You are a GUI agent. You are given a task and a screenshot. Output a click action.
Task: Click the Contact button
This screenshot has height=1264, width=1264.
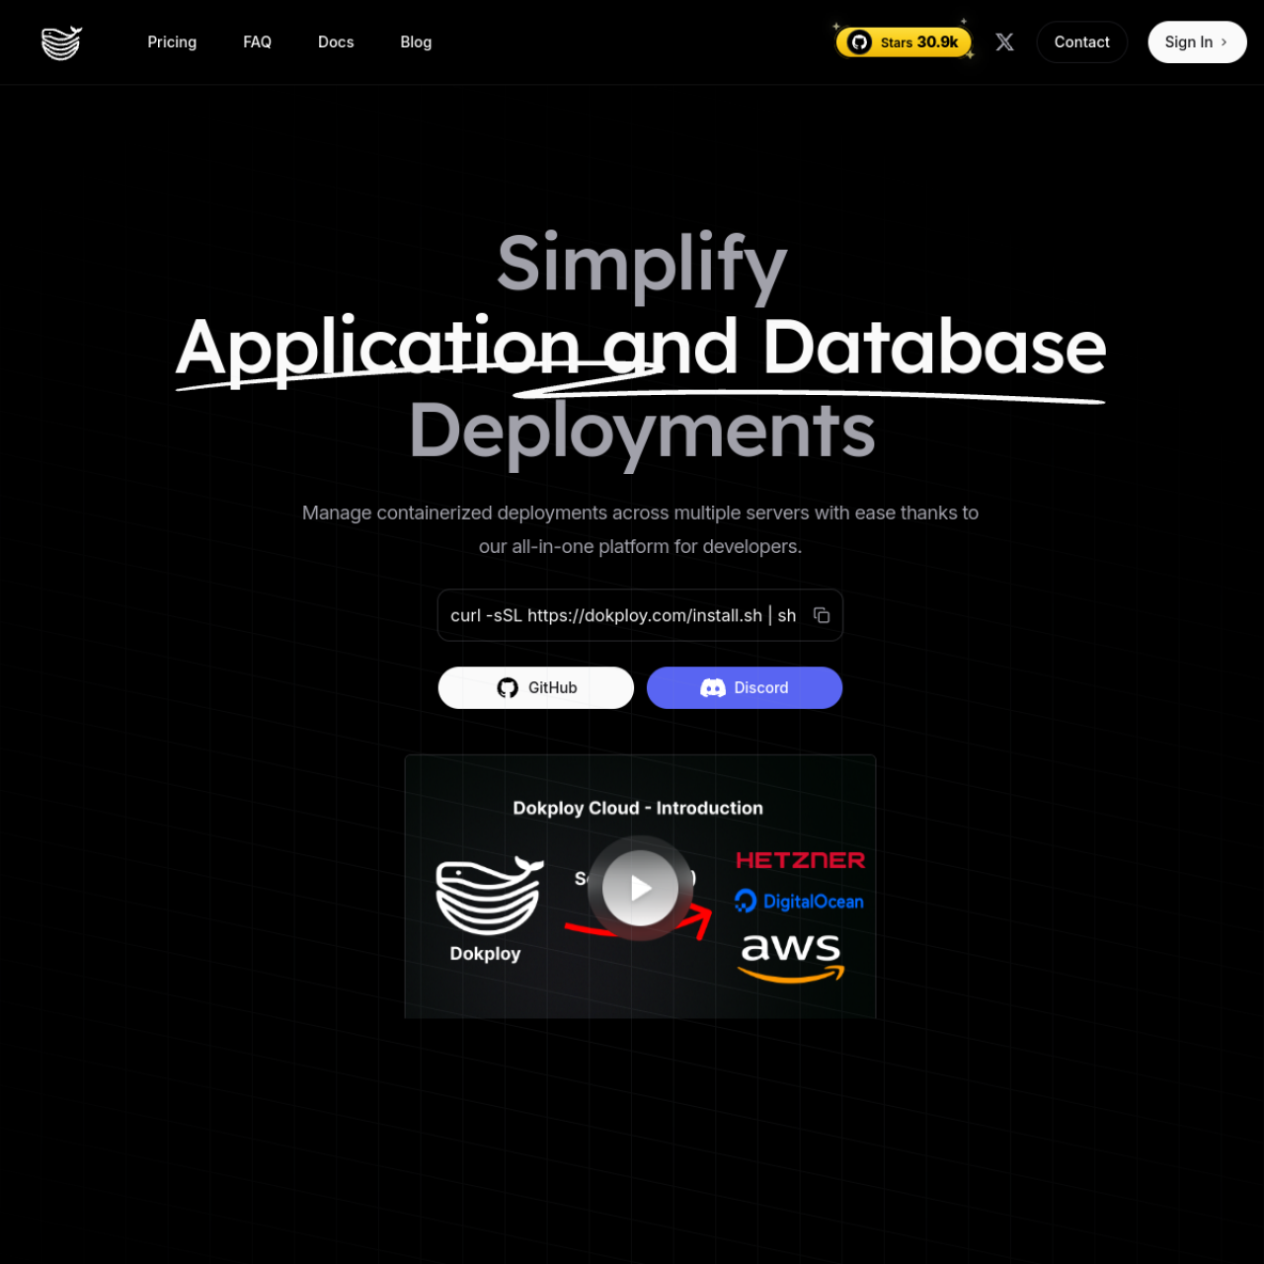1081,42
